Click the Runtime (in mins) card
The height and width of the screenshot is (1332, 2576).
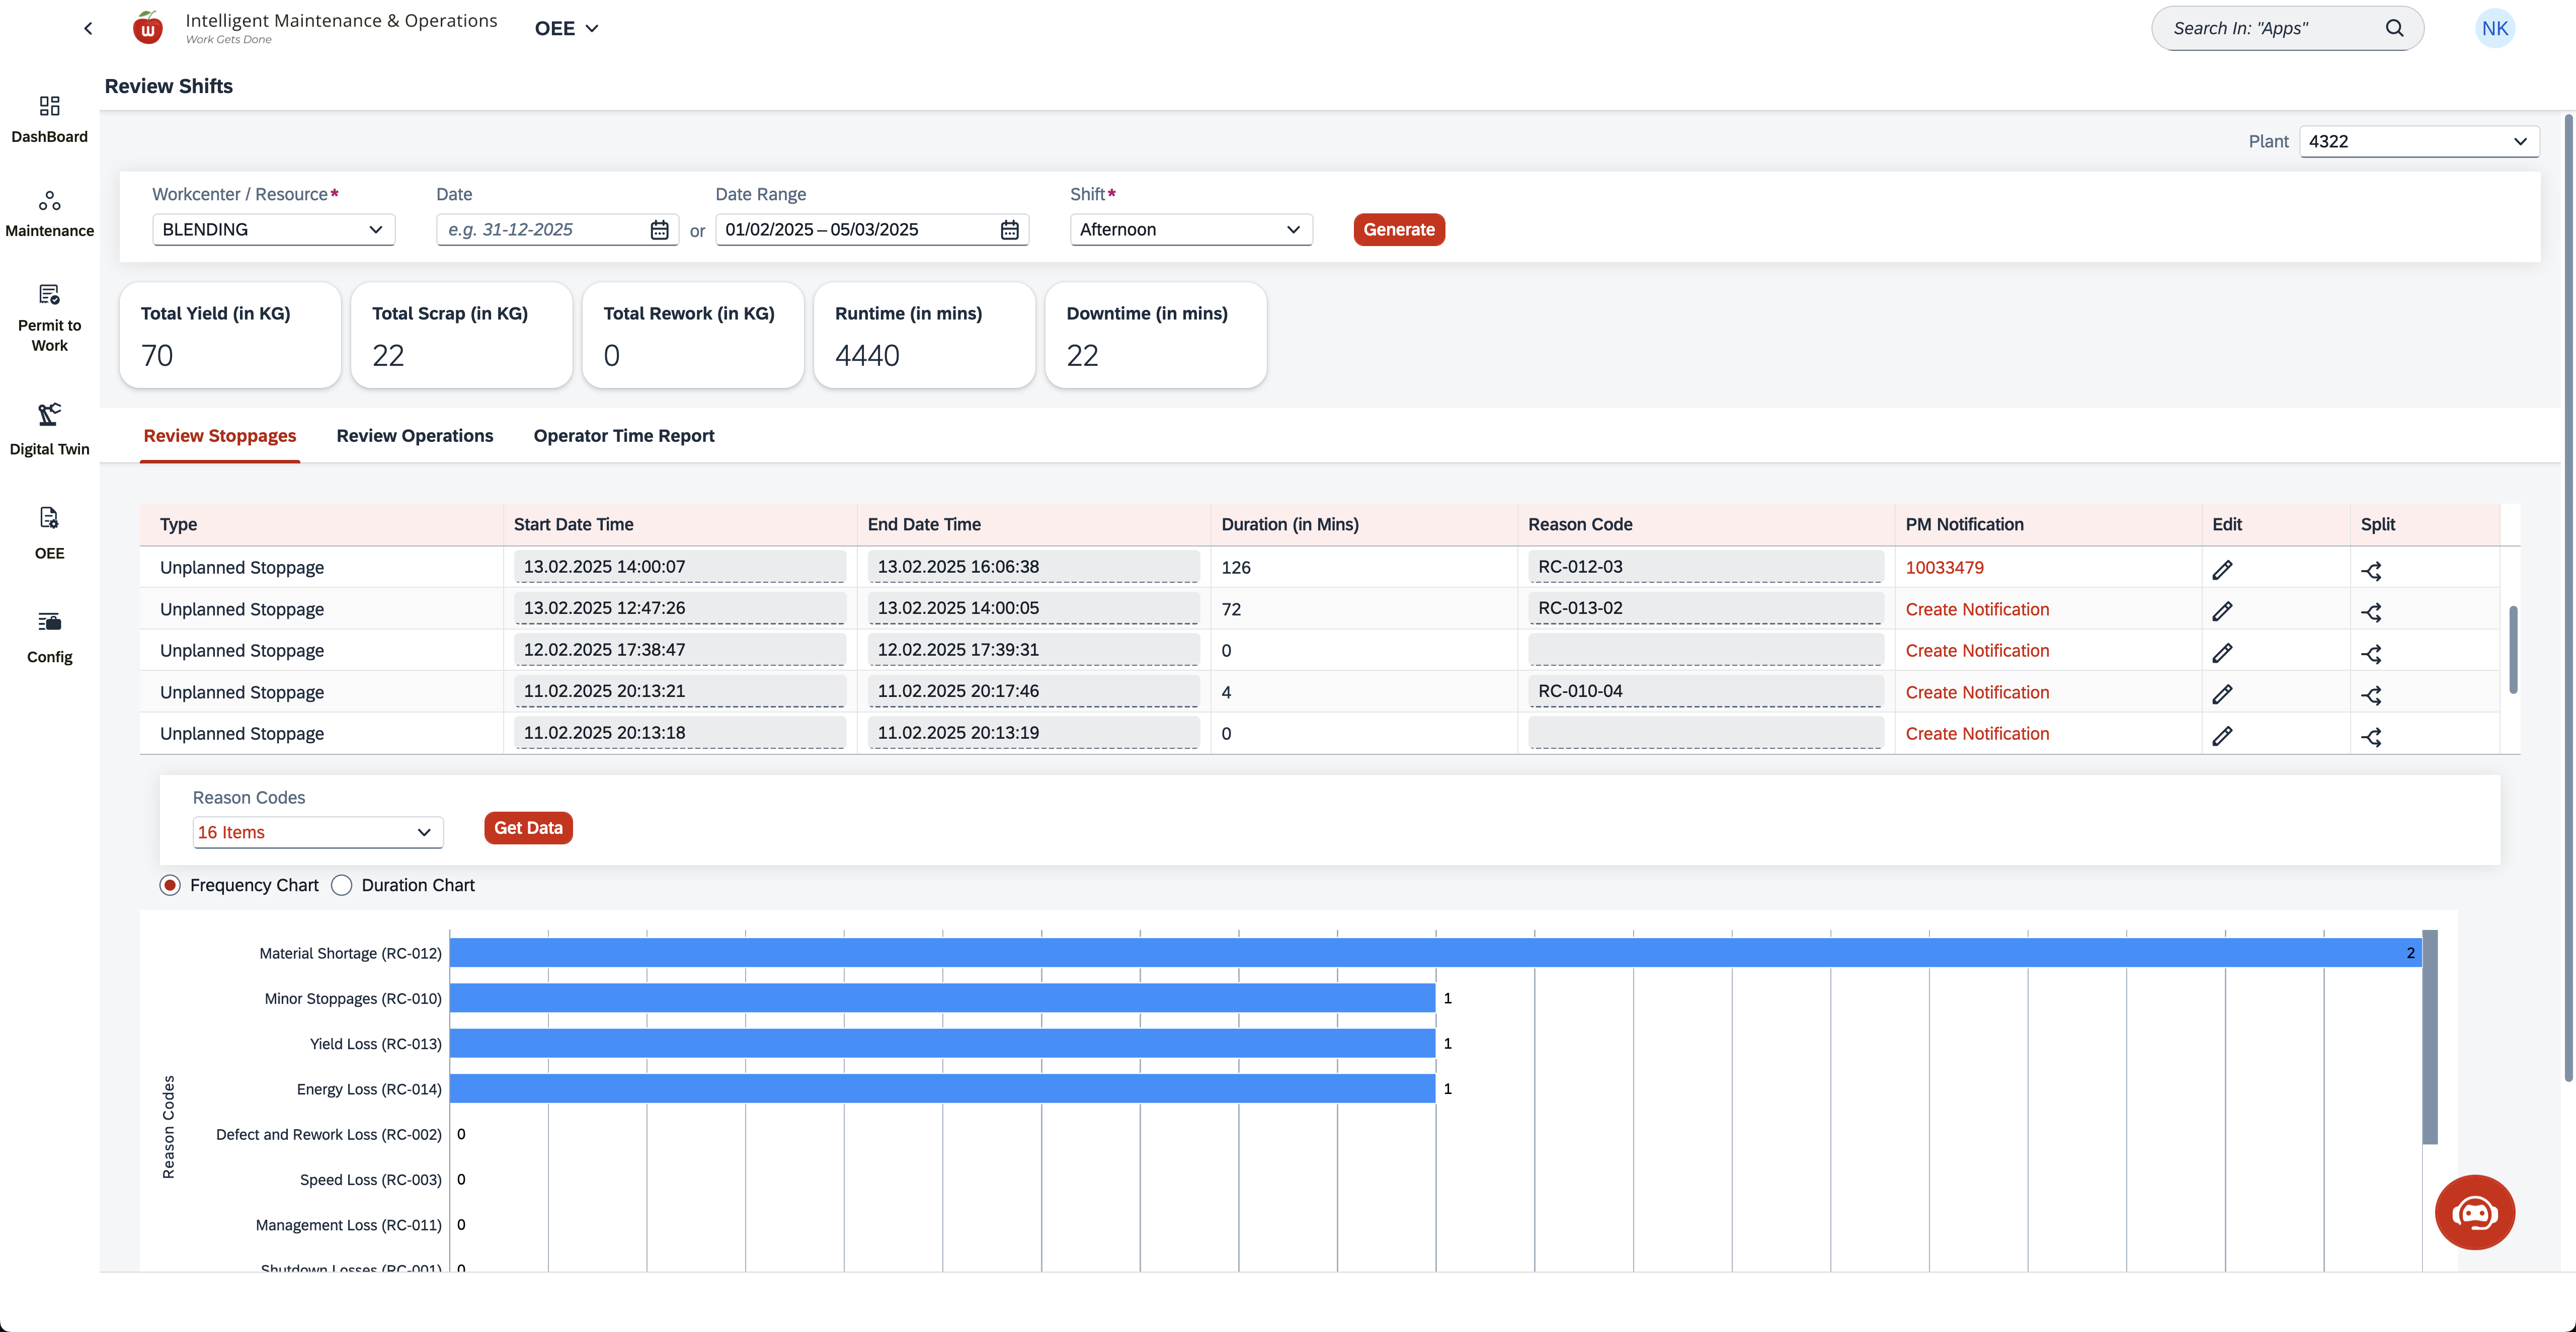pyautogui.click(x=924, y=335)
